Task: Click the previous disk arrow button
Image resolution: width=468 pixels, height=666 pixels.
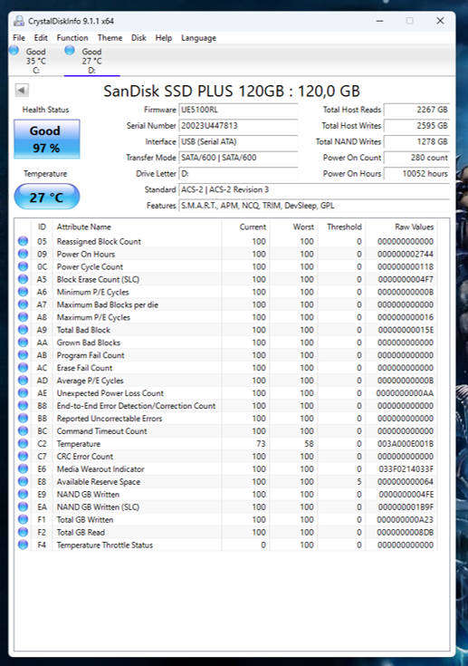Action: point(22,90)
